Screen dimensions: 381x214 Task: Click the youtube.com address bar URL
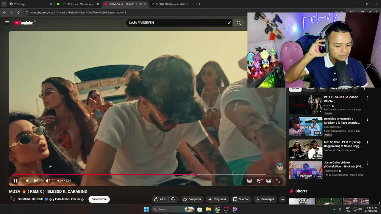[x=79, y=12]
